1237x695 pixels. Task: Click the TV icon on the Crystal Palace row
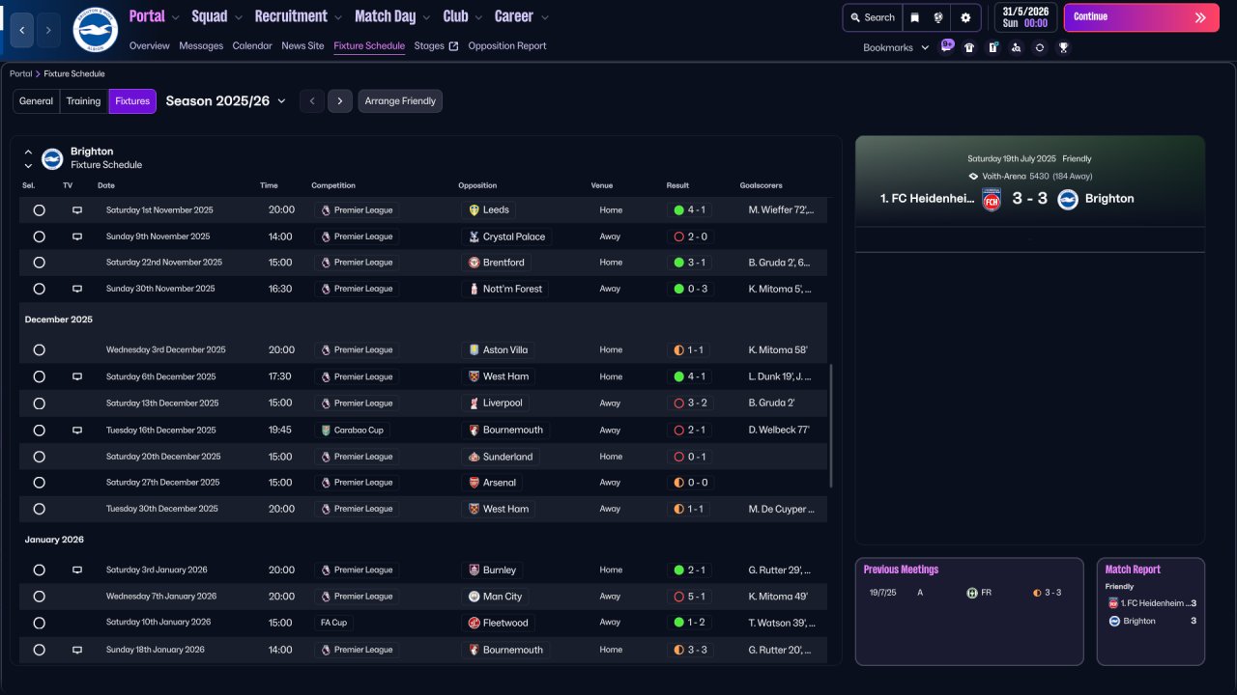(77, 236)
